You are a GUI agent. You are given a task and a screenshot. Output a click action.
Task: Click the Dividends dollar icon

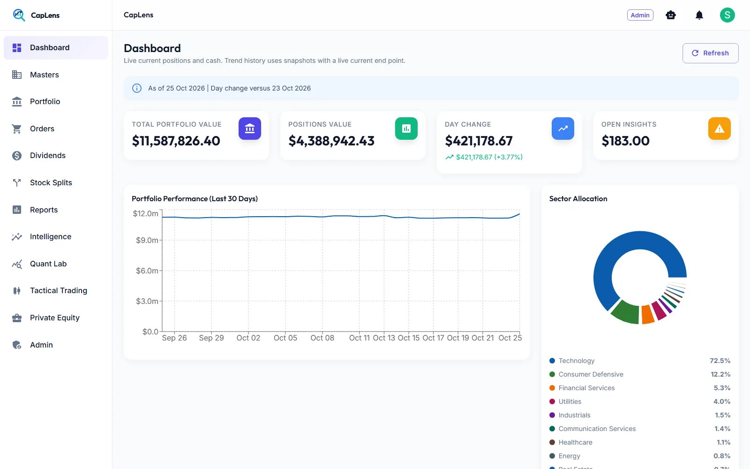17,156
